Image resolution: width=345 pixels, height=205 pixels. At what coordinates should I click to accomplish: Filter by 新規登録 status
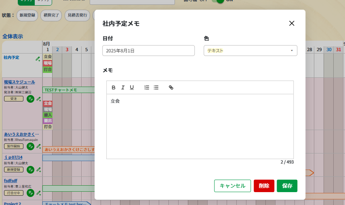click(x=27, y=15)
